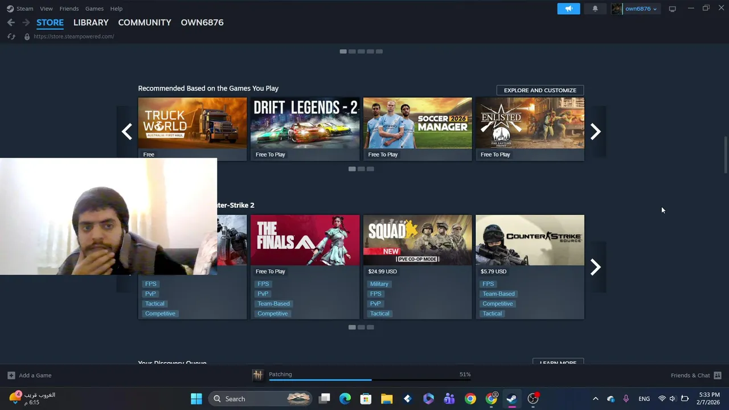Click the Steam logo in menu bar

(x=10, y=9)
